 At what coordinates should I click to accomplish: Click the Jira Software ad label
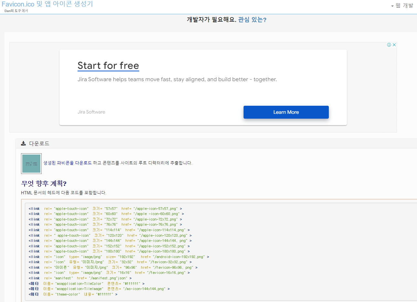click(x=91, y=112)
